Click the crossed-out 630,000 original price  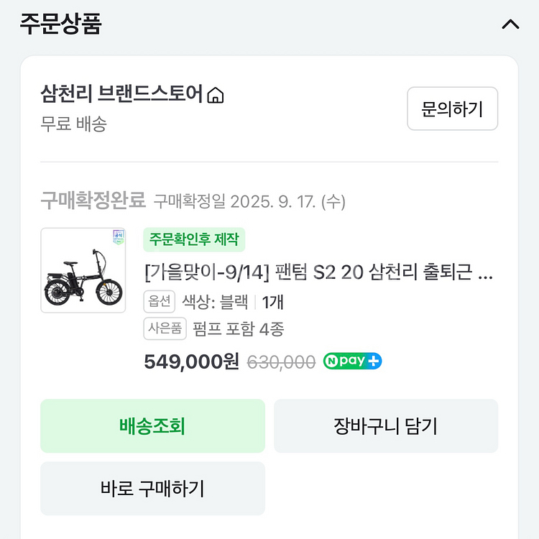(281, 362)
